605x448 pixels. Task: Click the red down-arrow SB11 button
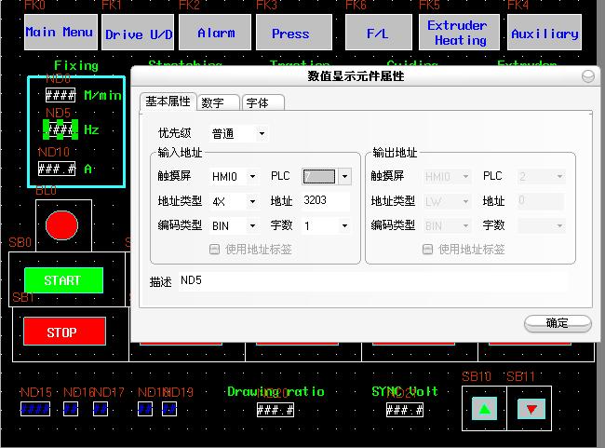[x=531, y=408]
